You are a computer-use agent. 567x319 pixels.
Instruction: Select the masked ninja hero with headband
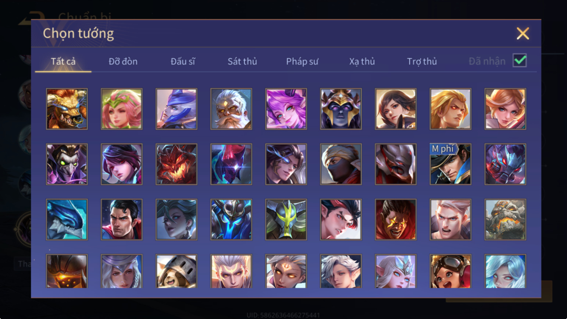[x=341, y=164]
